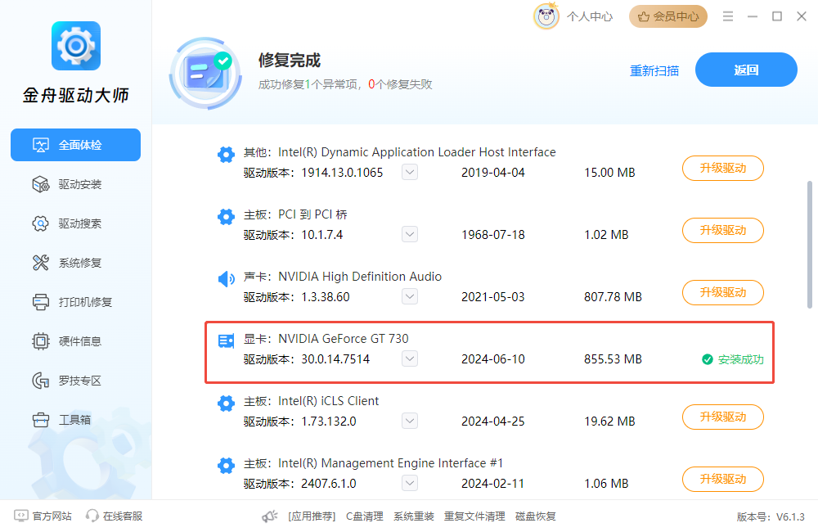
Task: Click the 系统修复 wrench icon
Action: coord(41,263)
